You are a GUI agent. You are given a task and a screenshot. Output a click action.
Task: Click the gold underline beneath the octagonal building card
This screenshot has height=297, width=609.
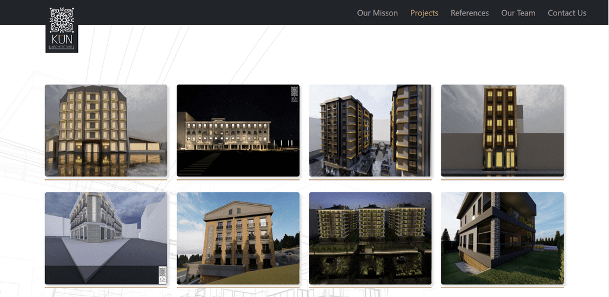pyautogui.click(x=106, y=180)
